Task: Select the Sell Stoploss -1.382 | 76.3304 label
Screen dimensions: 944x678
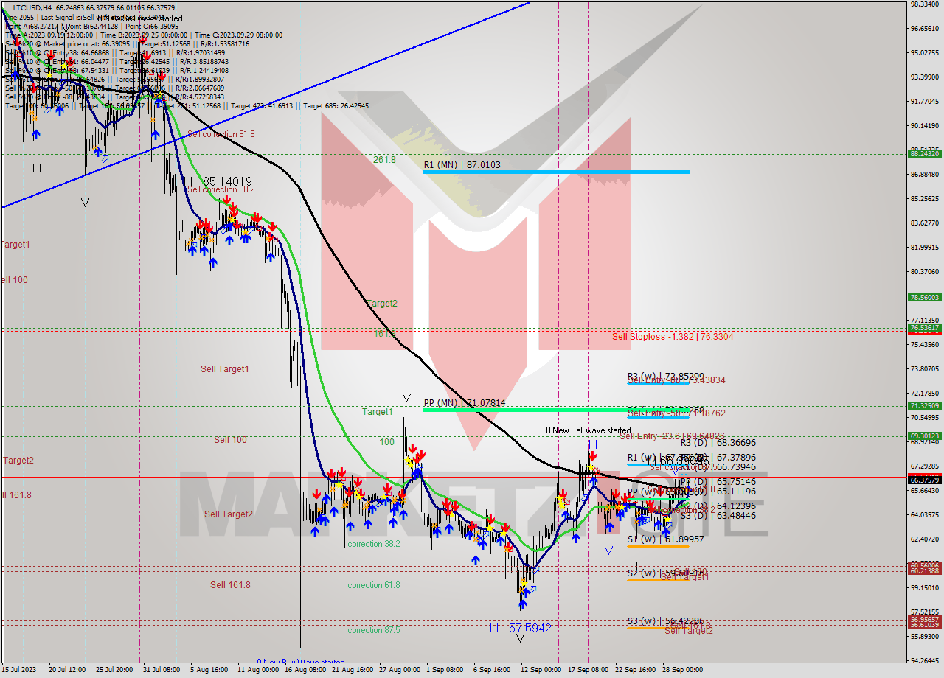Action: pyautogui.click(x=673, y=336)
